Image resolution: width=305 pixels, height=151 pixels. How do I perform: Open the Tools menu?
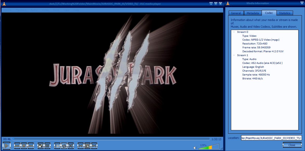pyautogui.click(x=56, y=10)
